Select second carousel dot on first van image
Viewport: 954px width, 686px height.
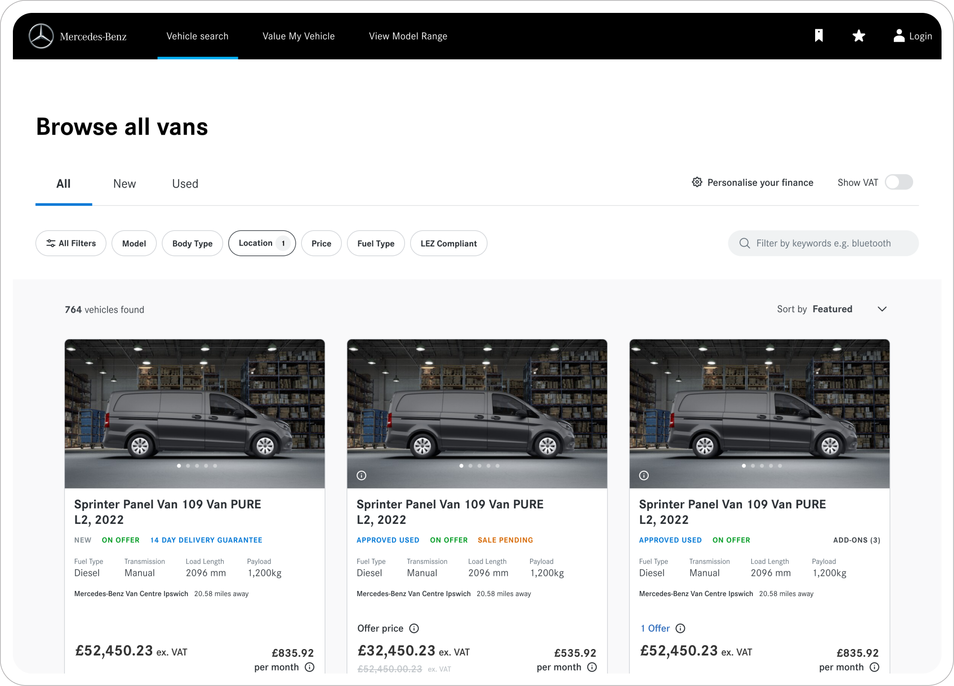(188, 466)
